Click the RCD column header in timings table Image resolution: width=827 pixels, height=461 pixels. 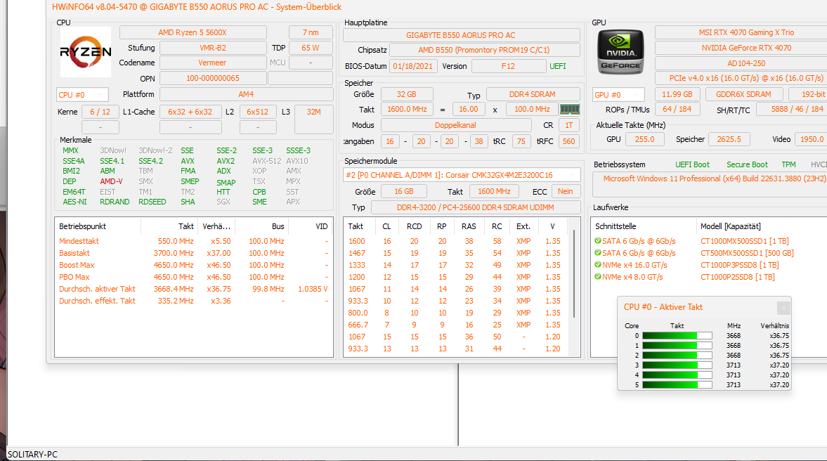tap(414, 226)
